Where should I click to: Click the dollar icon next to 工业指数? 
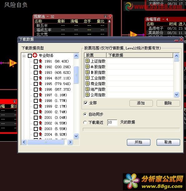(x=87, y=78)
